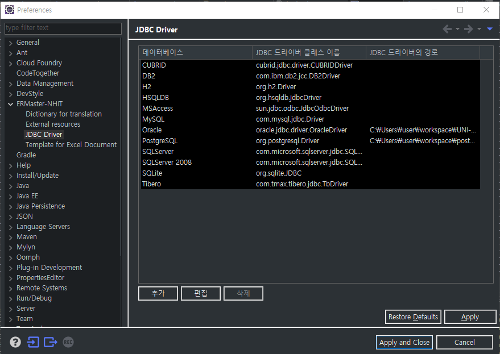Select Mylyn tree item

coord(26,247)
